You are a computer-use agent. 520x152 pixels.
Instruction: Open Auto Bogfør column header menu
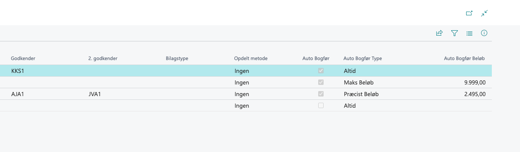[316, 58]
